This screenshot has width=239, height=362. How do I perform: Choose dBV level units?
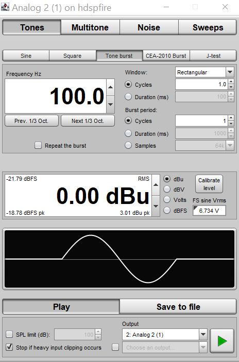coord(167,190)
